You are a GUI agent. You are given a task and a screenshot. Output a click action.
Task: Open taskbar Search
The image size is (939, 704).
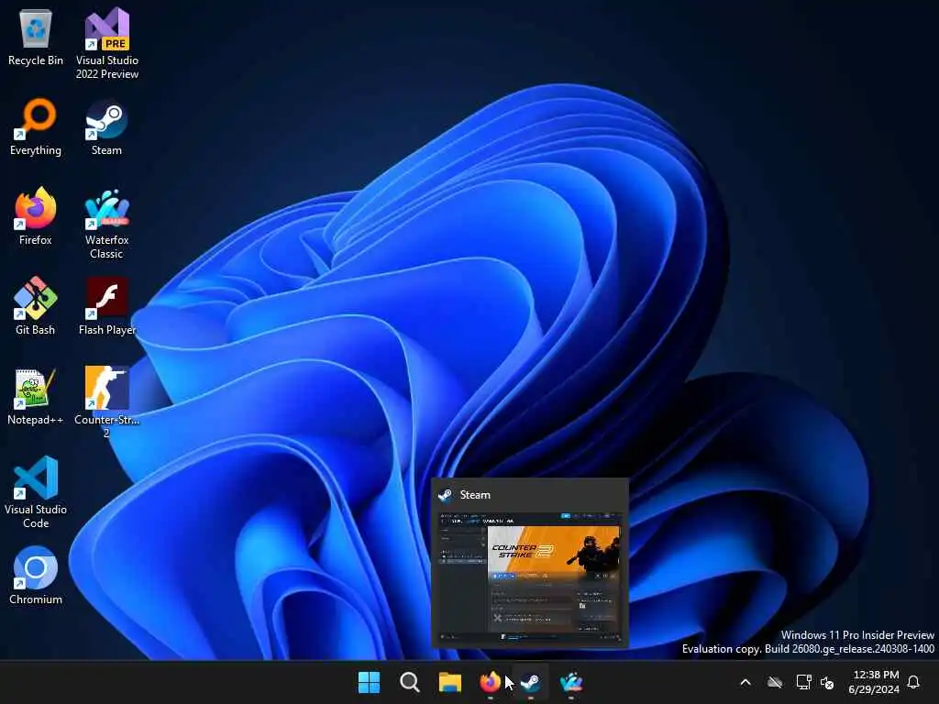410,682
